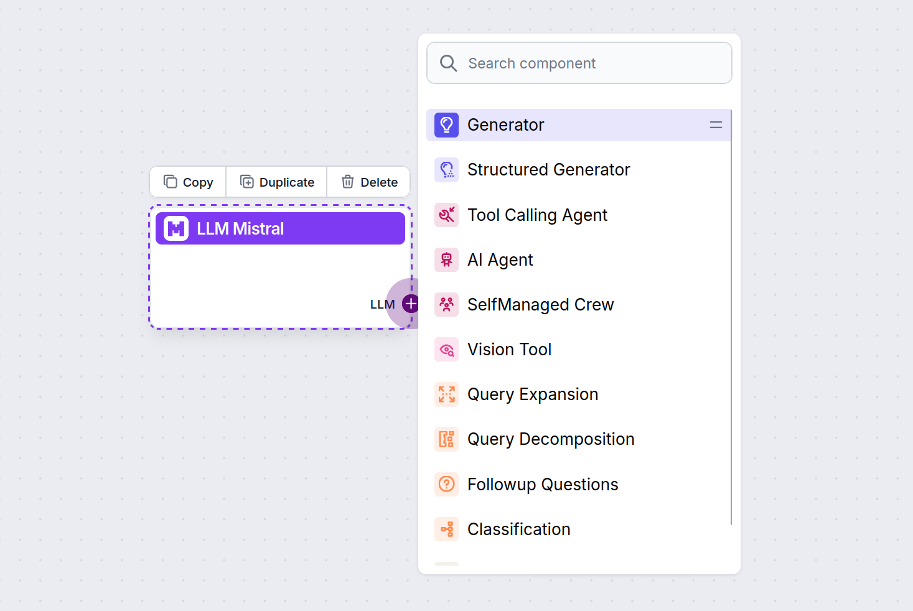The height and width of the screenshot is (611, 913).
Task: Click the Mistral logo on the node
Action: coord(176,229)
